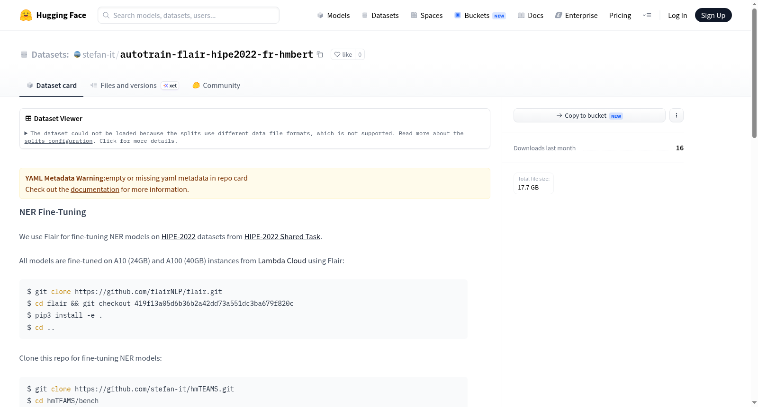Open the Datasets page from navbar
The height and width of the screenshot is (407, 758).
pyautogui.click(x=380, y=16)
